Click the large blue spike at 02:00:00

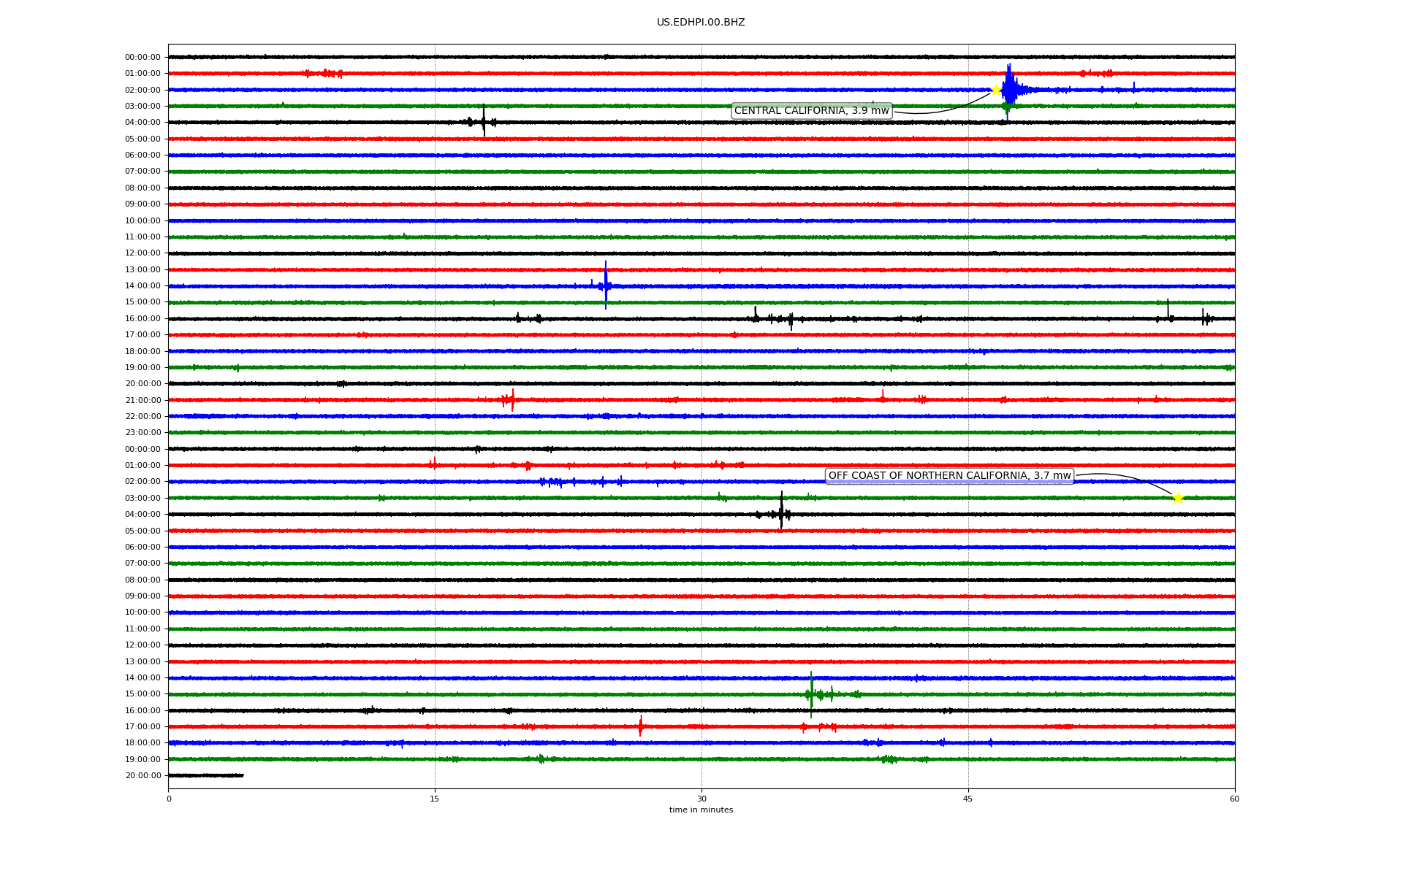coord(1008,88)
